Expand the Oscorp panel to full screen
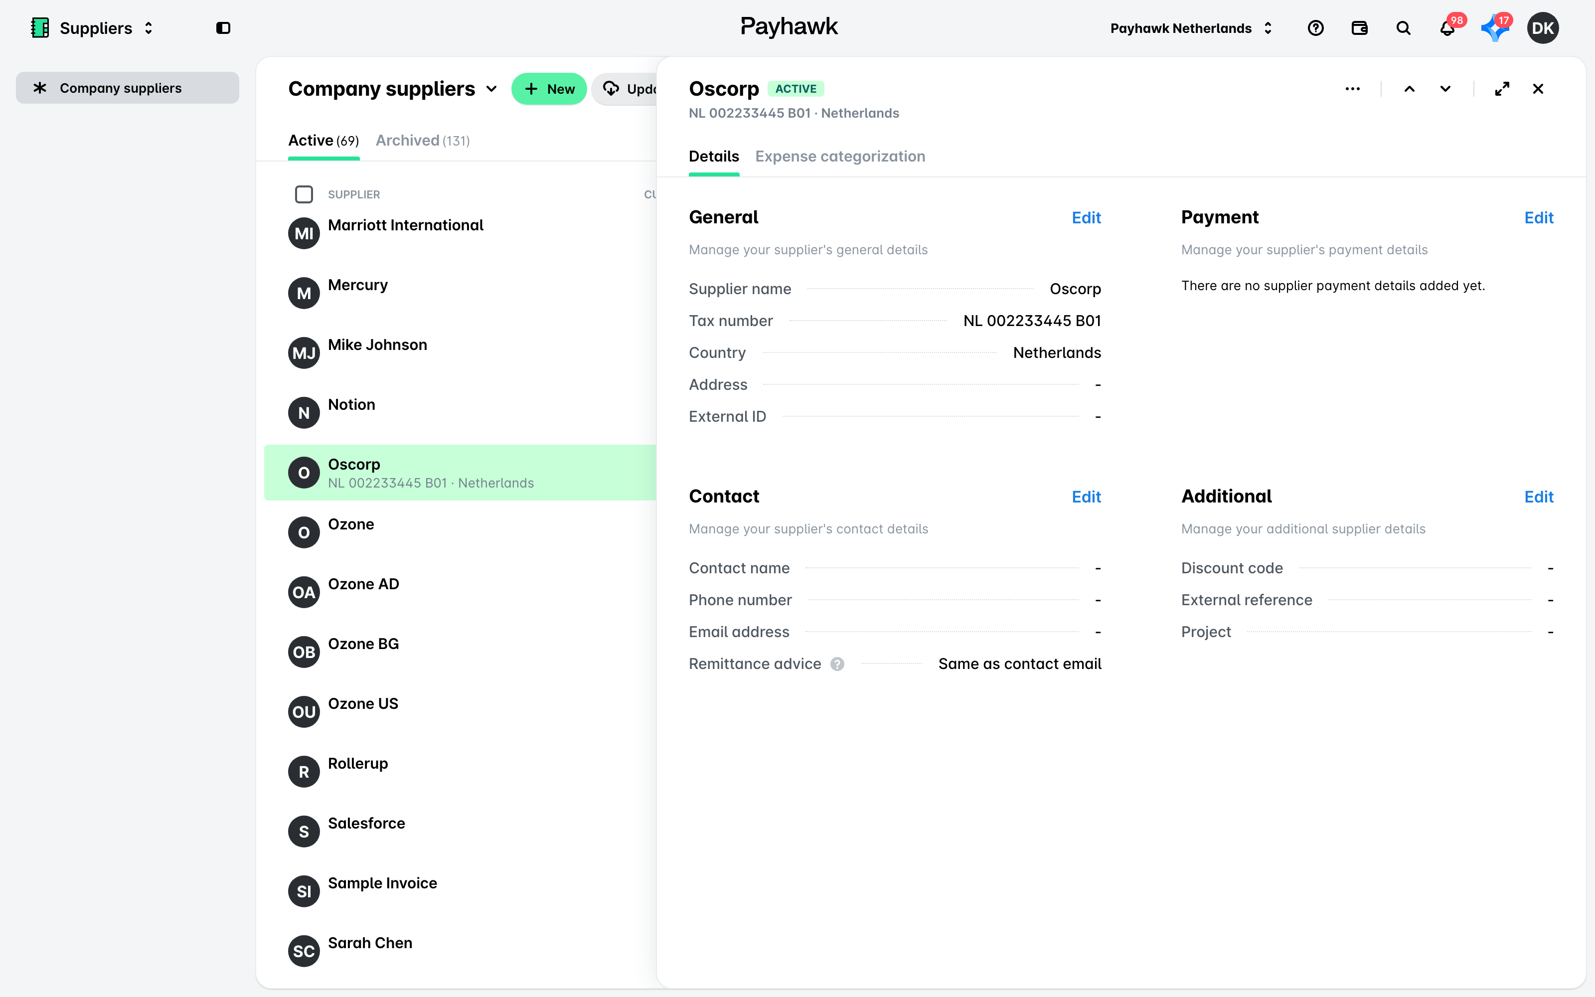Image resolution: width=1595 pixels, height=997 pixels. point(1502,89)
